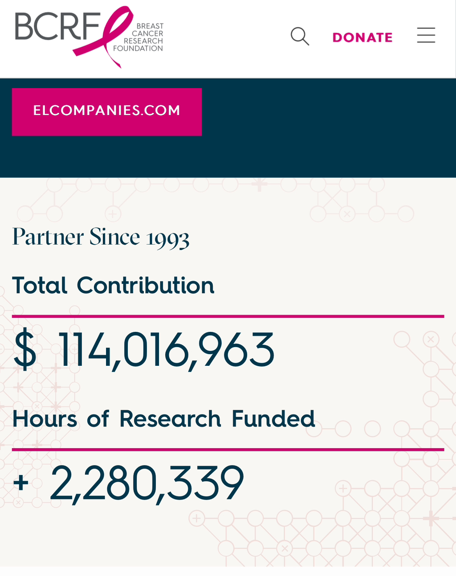The height and width of the screenshot is (576, 456).
Task: Click the pink line under Hours of Research Funded
Action: coord(228,449)
